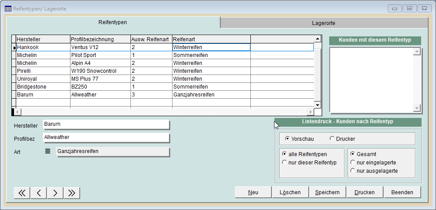Click the Beenden button
Viewport: 436px width, 210px height.
coord(402,192)
